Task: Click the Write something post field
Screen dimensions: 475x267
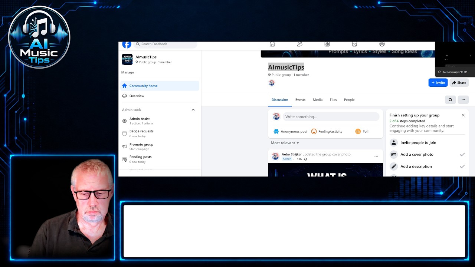Action: point(331,117)
